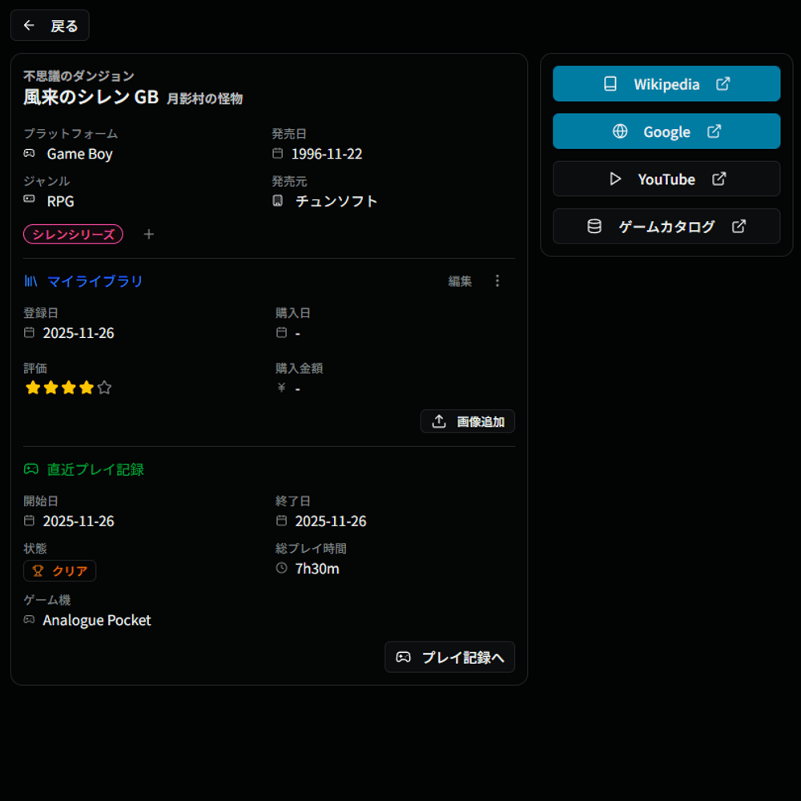
Task: Set rating to two stars
Action: tap(50, 388)
